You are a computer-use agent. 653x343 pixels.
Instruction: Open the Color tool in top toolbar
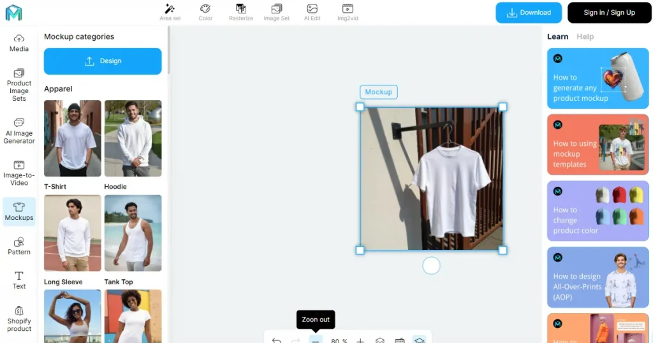205,12
